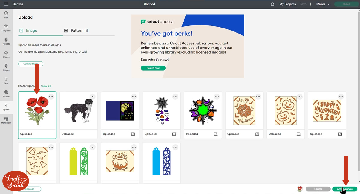This screenshot has width=360, height=194.
Task: Select the spider web with pumpkins thumbnail
Action: tap(161, 110)
